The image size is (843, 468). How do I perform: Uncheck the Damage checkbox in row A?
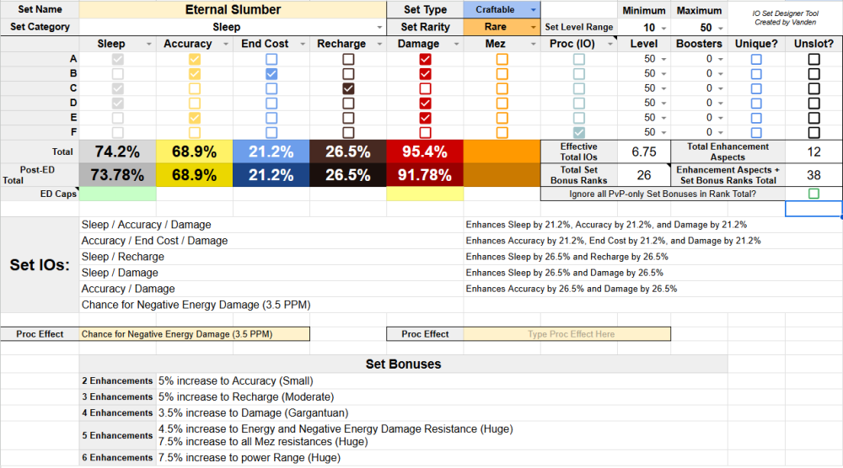pyautogui.click(x=425, y=60)
